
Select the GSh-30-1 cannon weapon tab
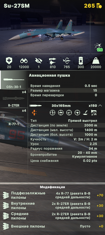coord(14,80)
